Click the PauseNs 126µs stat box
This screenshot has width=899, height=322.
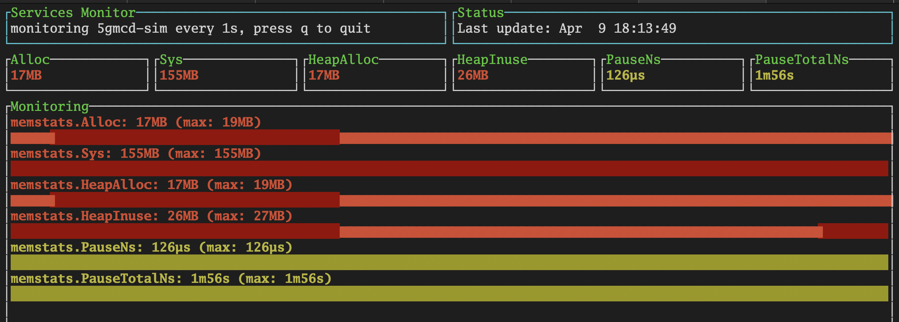point(673,75)
